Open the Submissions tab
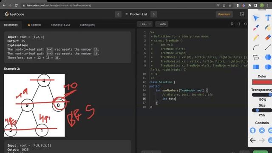272x153 pixels. [87, 25]
